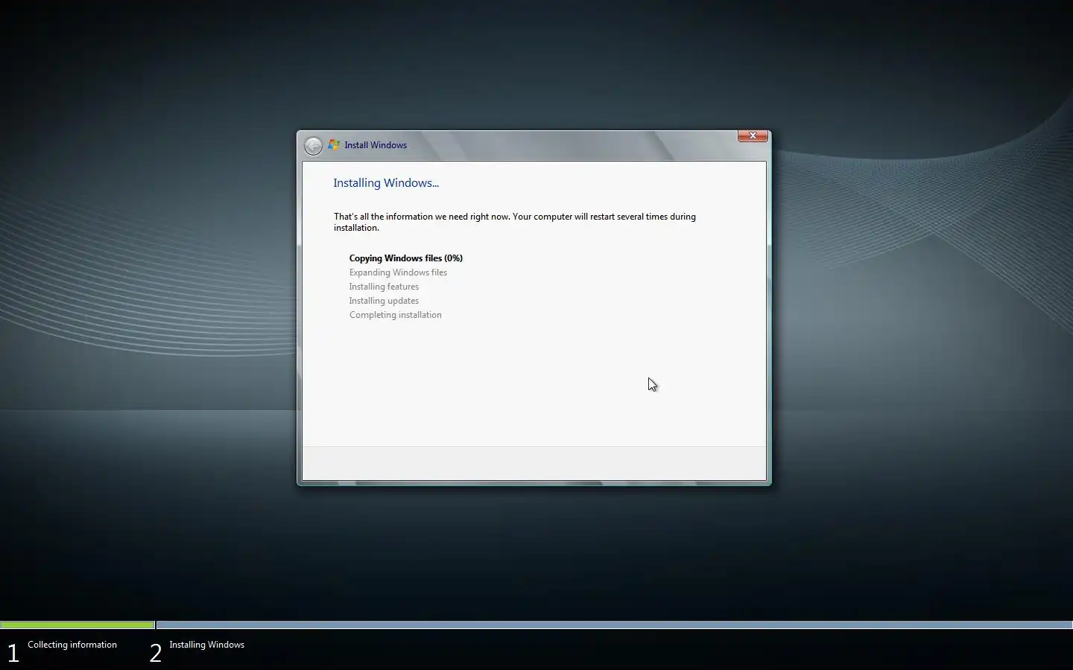
Task: Click the Windows flag icon in title bar
Action: pyautogui.click(x=334, y=144)
